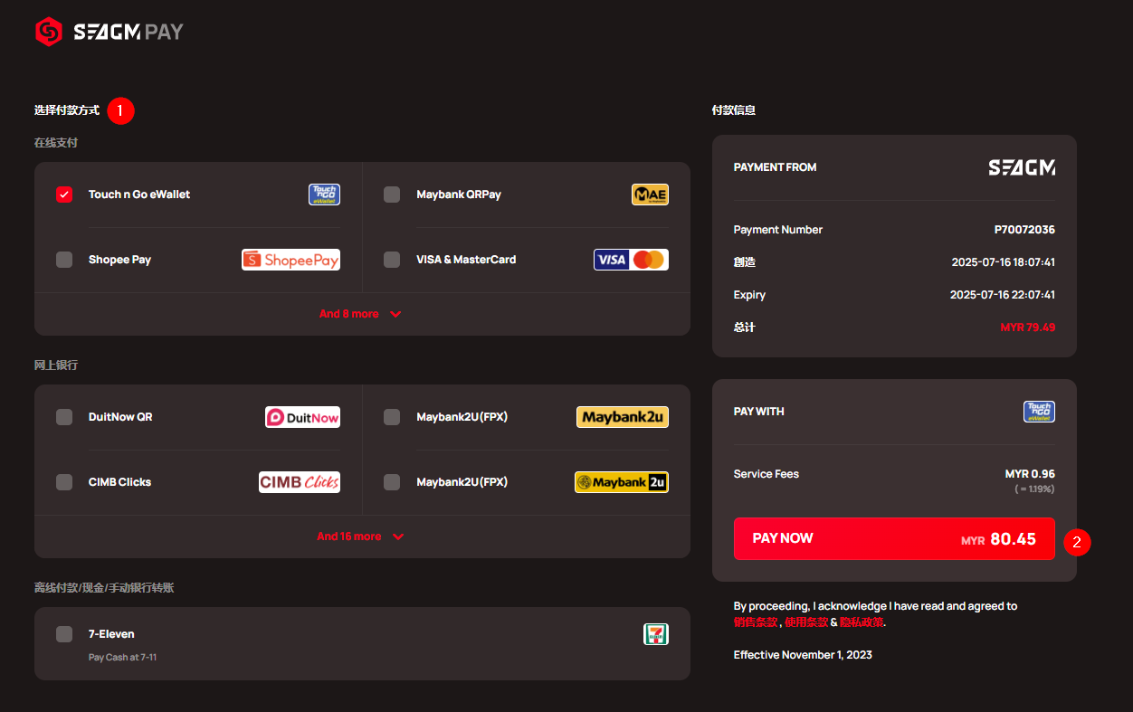Click the MAE logo beside Maybank QRPay

650,195
